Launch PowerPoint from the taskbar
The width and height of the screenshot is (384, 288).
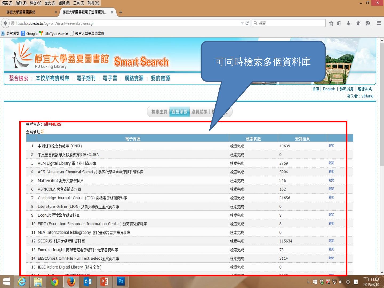tap(104, 282)
